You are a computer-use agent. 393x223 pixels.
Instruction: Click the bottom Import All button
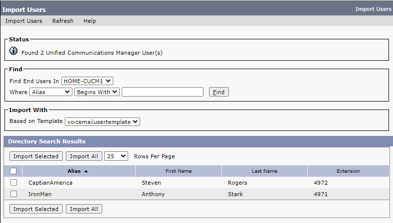click(84, 209)
